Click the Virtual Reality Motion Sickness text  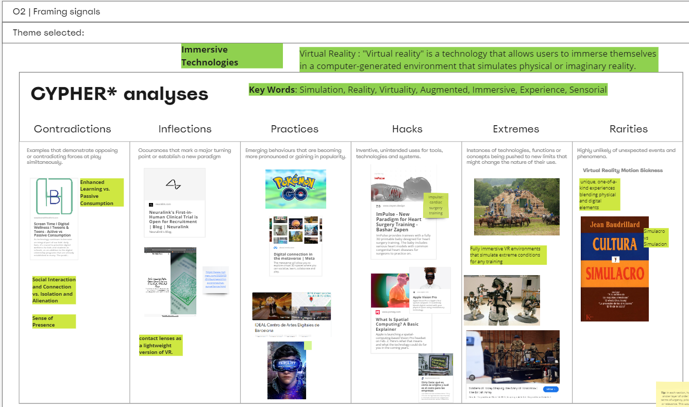coord(623,170)
